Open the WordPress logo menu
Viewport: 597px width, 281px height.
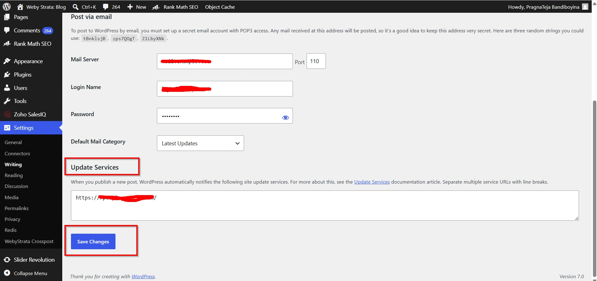click(x=7, y=7)
